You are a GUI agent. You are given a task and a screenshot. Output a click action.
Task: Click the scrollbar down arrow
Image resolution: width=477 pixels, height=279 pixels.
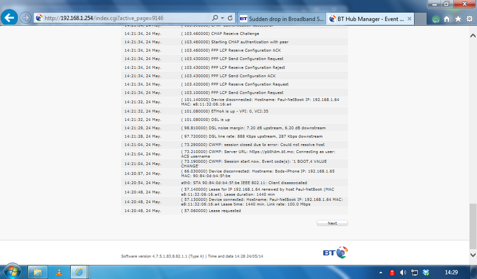click(x=473, y=255)
